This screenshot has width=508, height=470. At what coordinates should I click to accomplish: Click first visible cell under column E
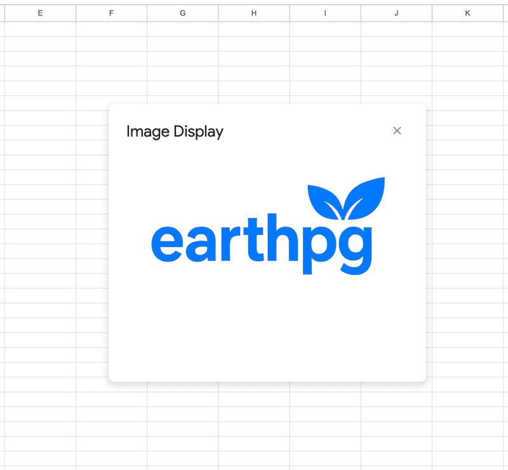click(x=40, y=29)
